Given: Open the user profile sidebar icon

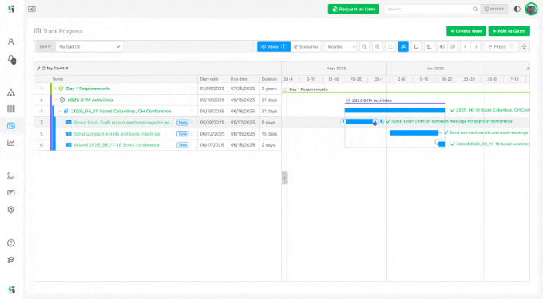Looking at the screenshot, I should (x=11, y=41).
